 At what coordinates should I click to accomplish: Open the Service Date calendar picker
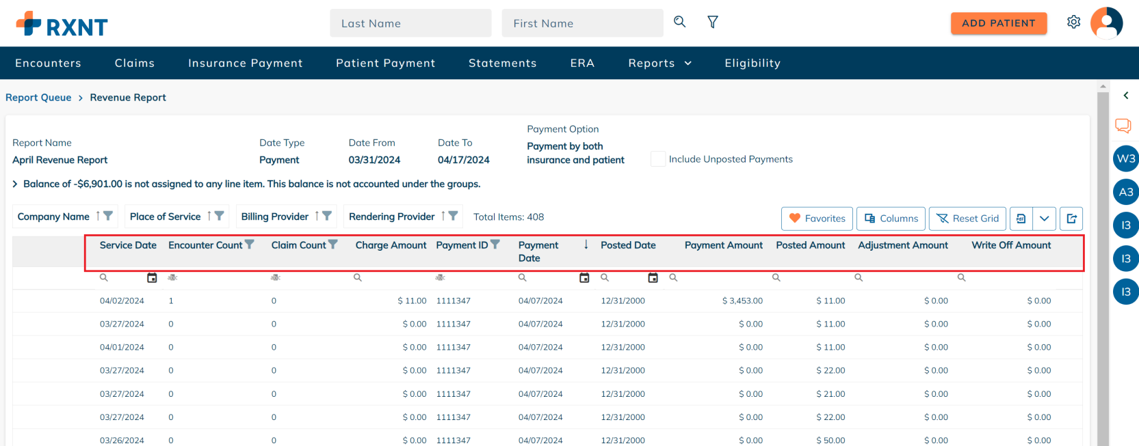152,277
